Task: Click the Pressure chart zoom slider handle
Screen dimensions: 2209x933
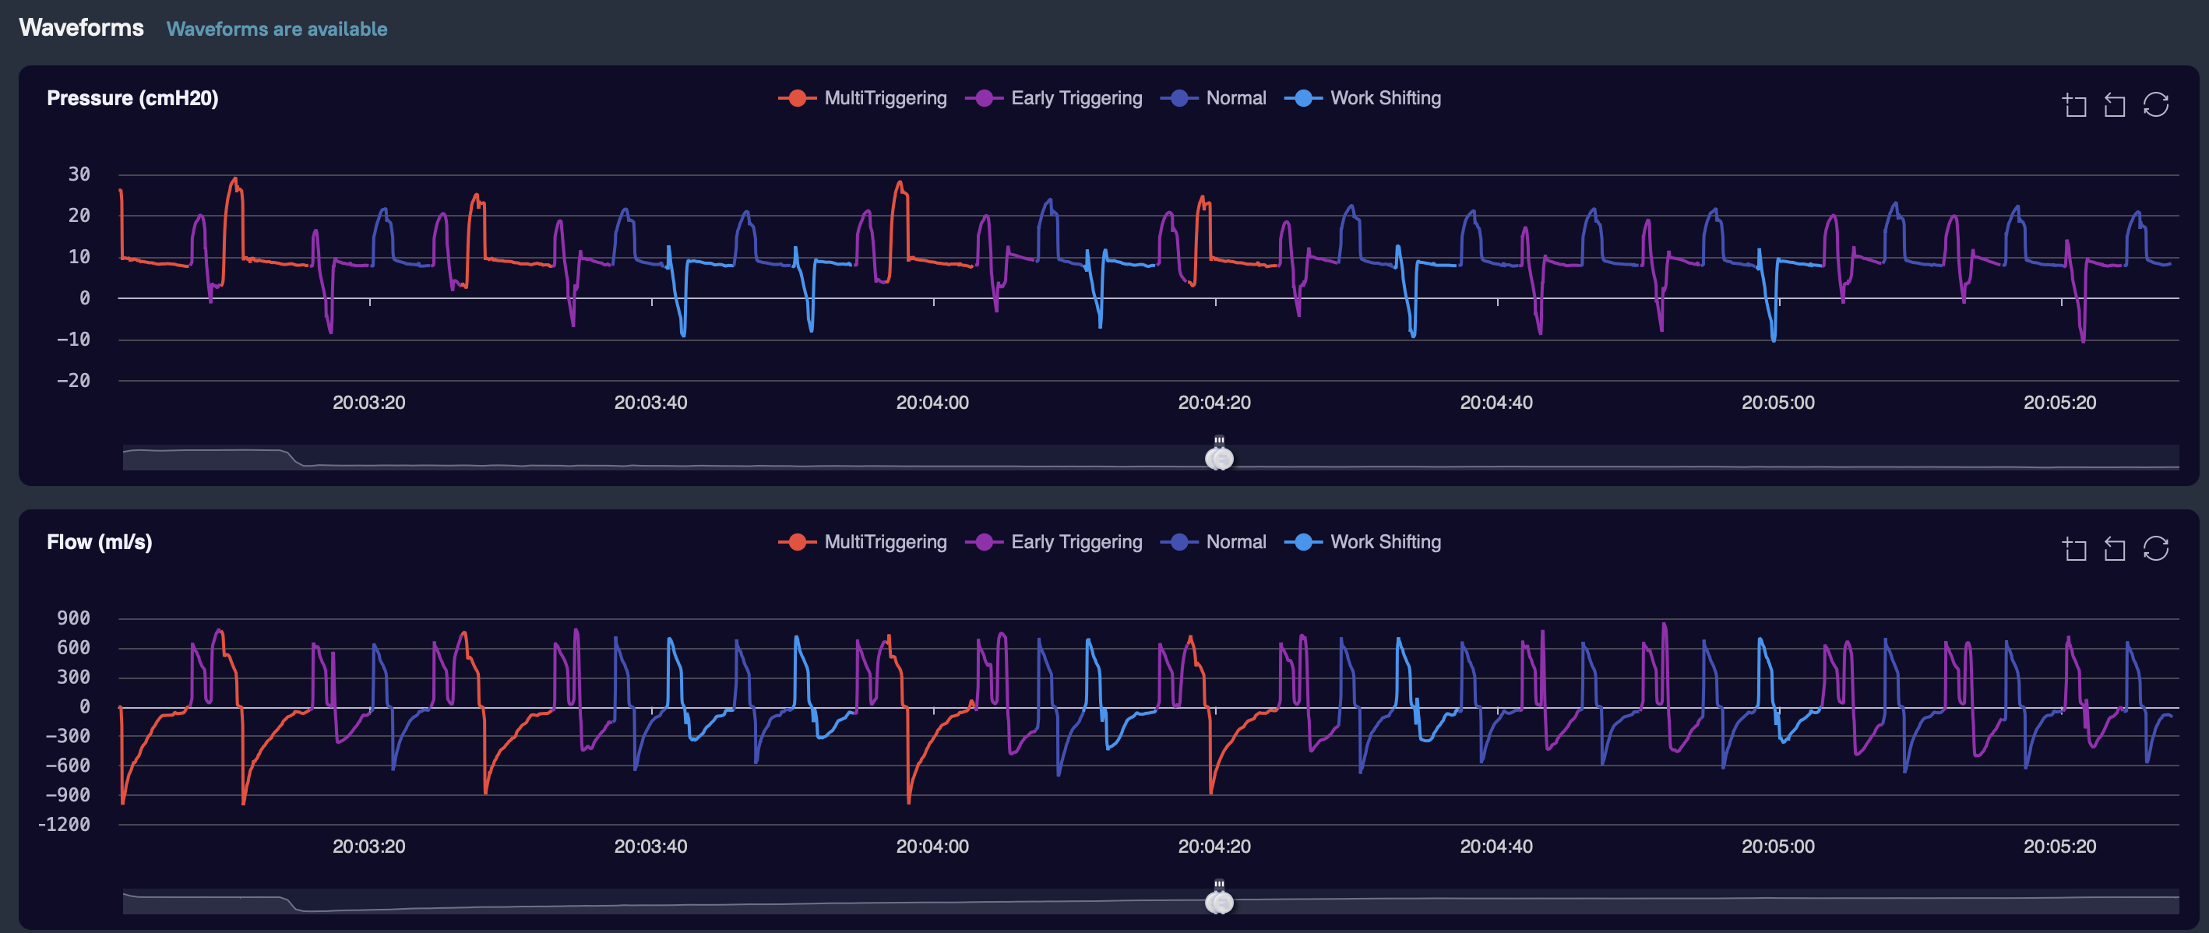Action: coord(1218,458)
